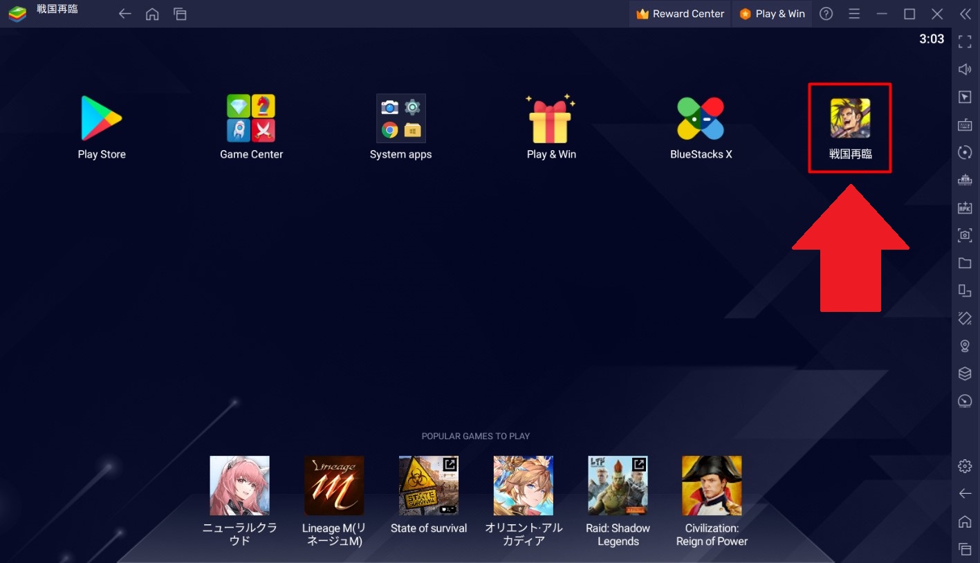Click the back arrow in the sidebar

click(965, 494)
